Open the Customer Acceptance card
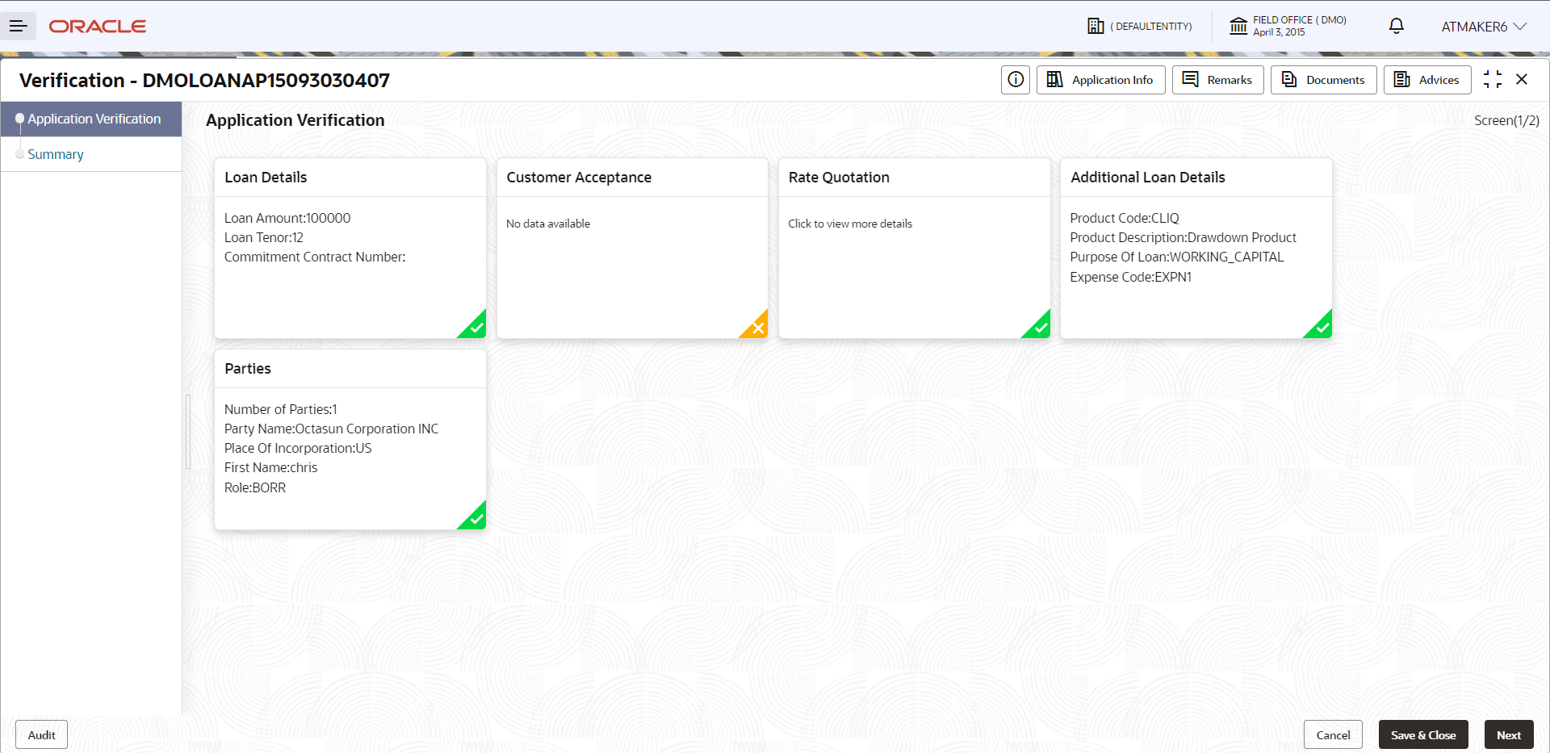 click(632, 249)
